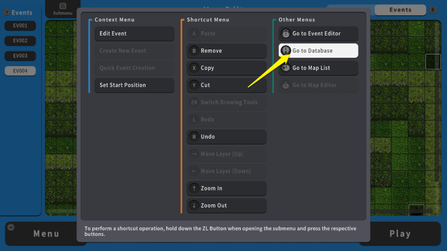Click the dimmed Create New Event entry

[x=134, y=51]
